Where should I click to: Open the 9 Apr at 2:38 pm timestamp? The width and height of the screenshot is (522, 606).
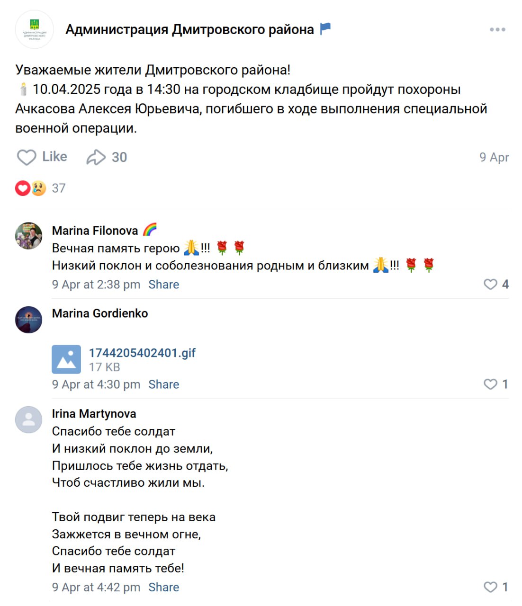(x=96, y=285)
